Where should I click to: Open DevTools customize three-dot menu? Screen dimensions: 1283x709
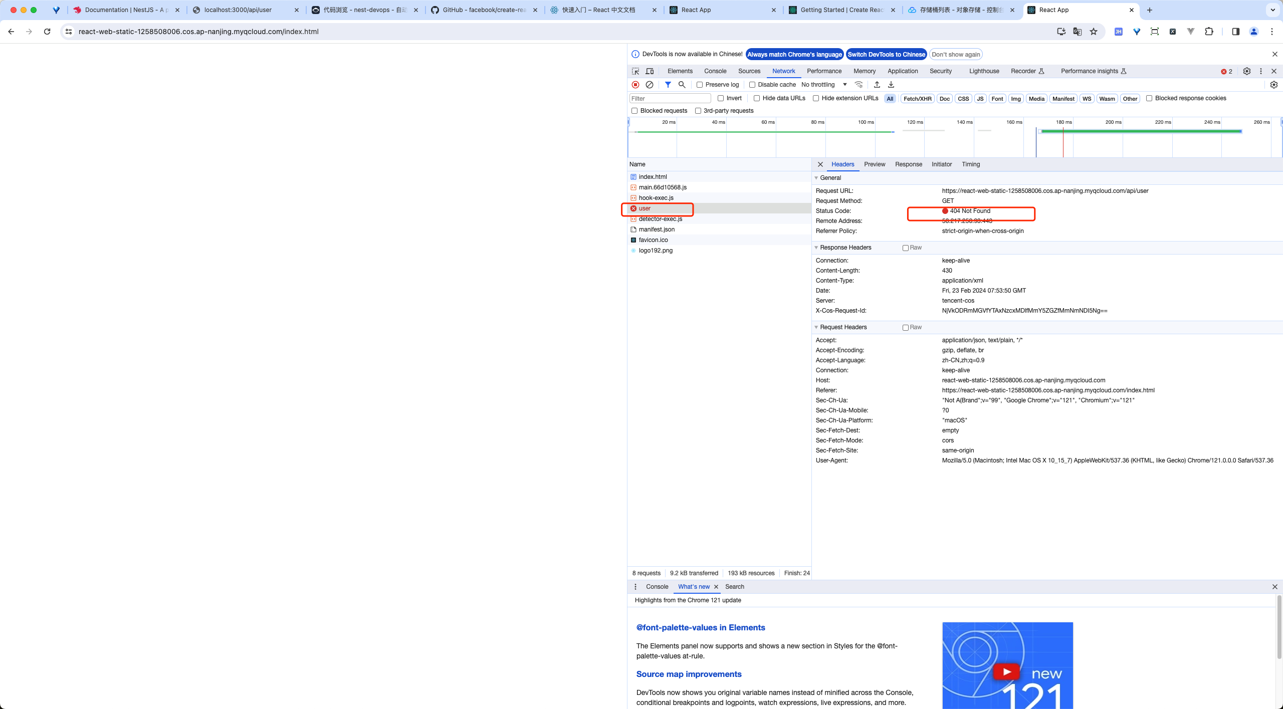[x=1261, y=71]
